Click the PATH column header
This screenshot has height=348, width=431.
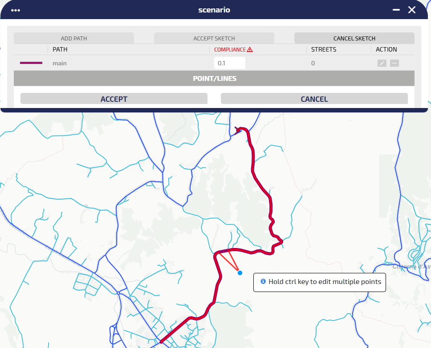tap(60, 49)
